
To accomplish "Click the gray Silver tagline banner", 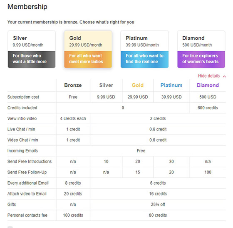I will [x=32, y=60].
